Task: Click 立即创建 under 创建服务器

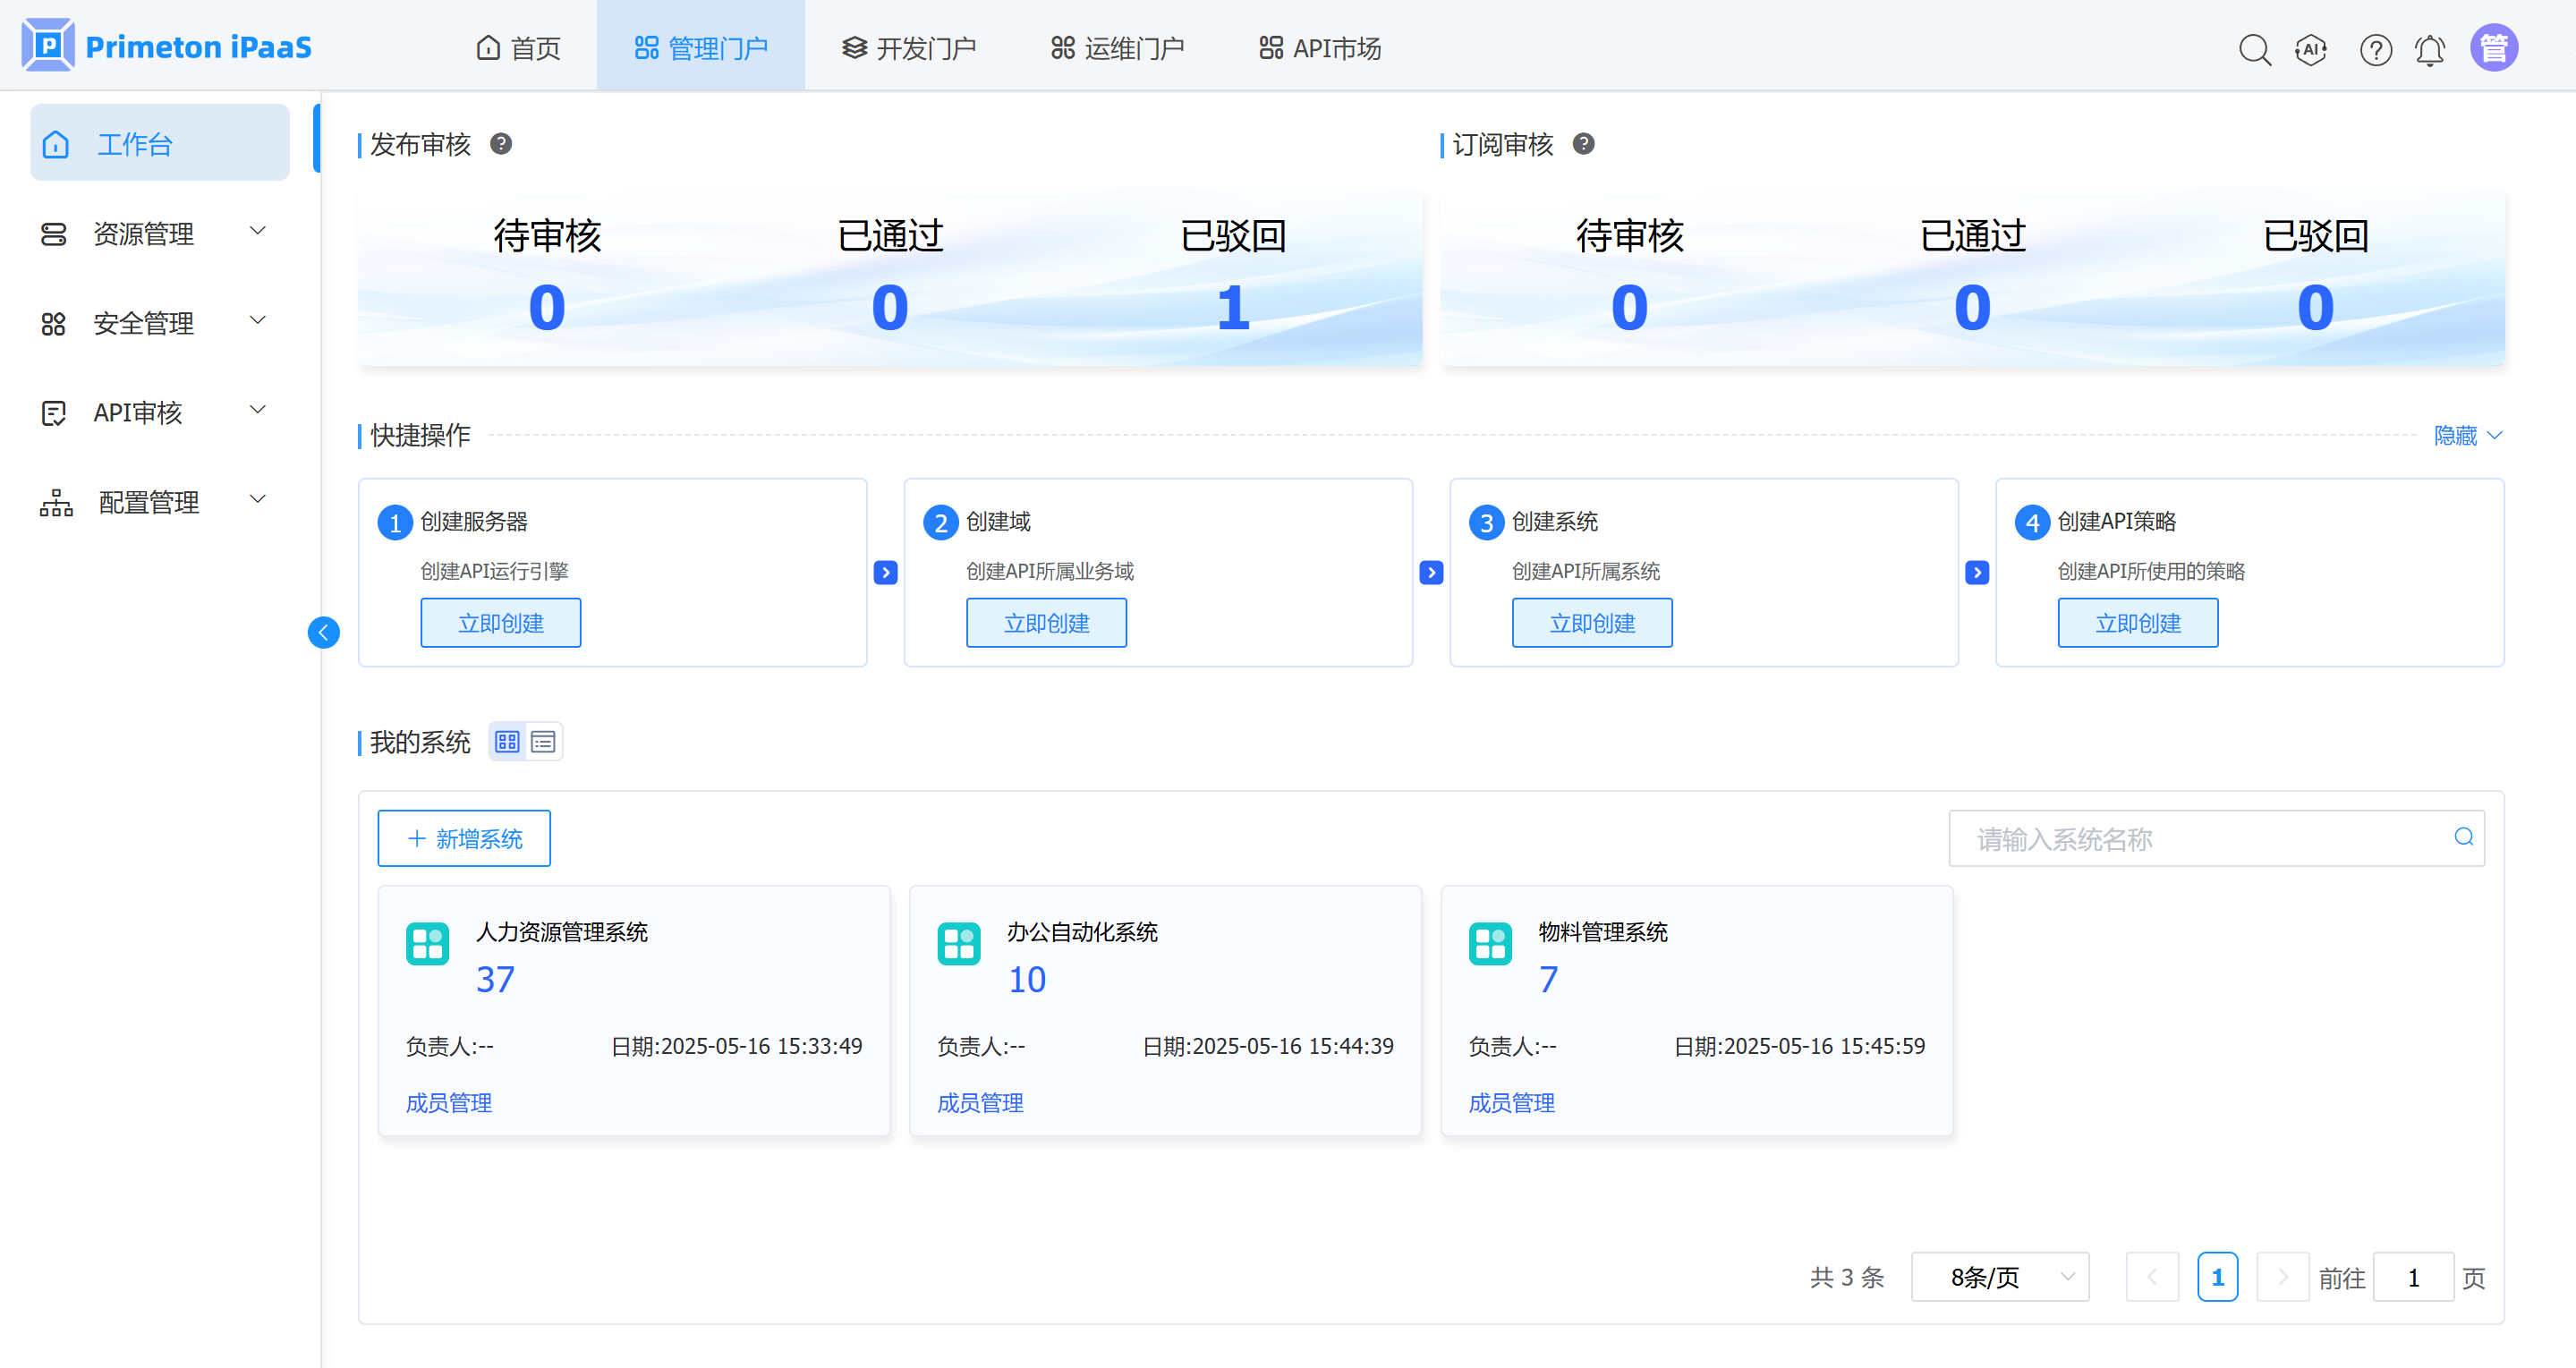Action: 500,623
